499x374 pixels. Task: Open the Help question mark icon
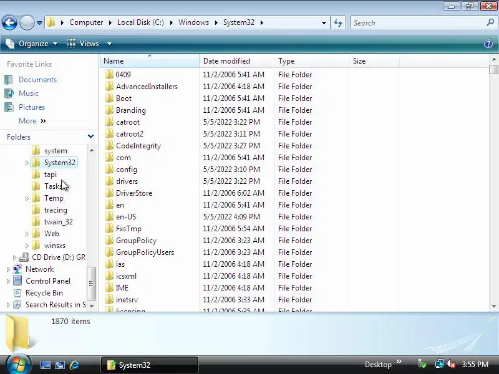(488, 44)
